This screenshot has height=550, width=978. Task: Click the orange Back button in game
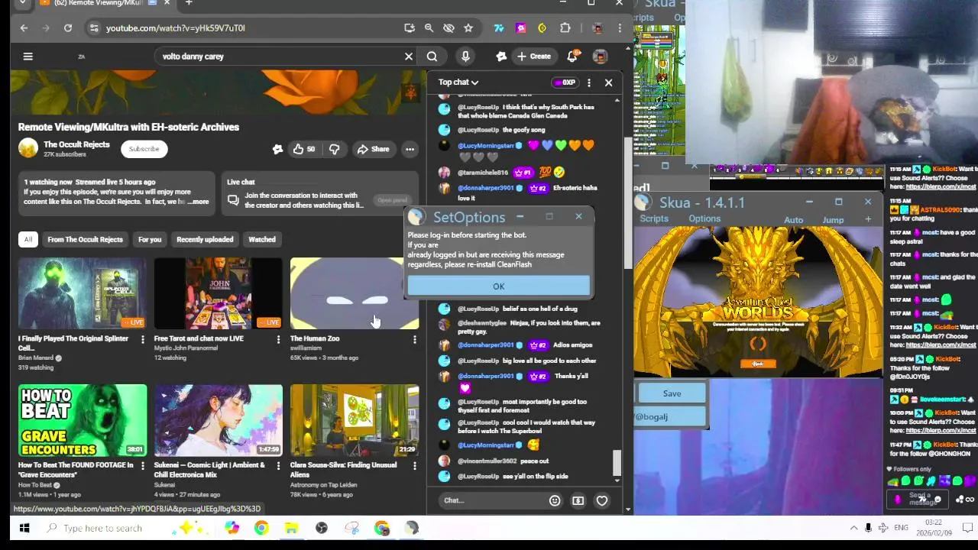[758, 364]
